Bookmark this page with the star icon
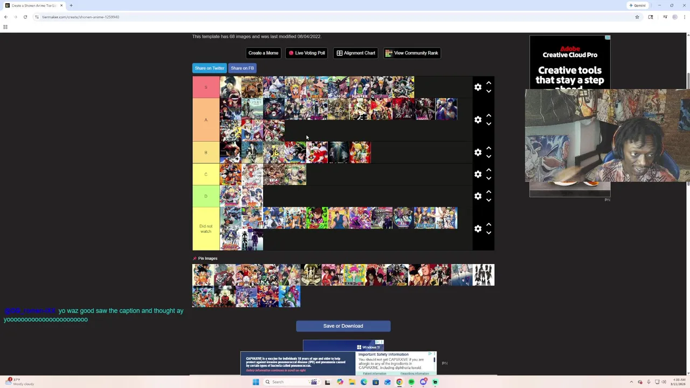The width and height of the screenshot is (690, 388). [x=637, y=17]
